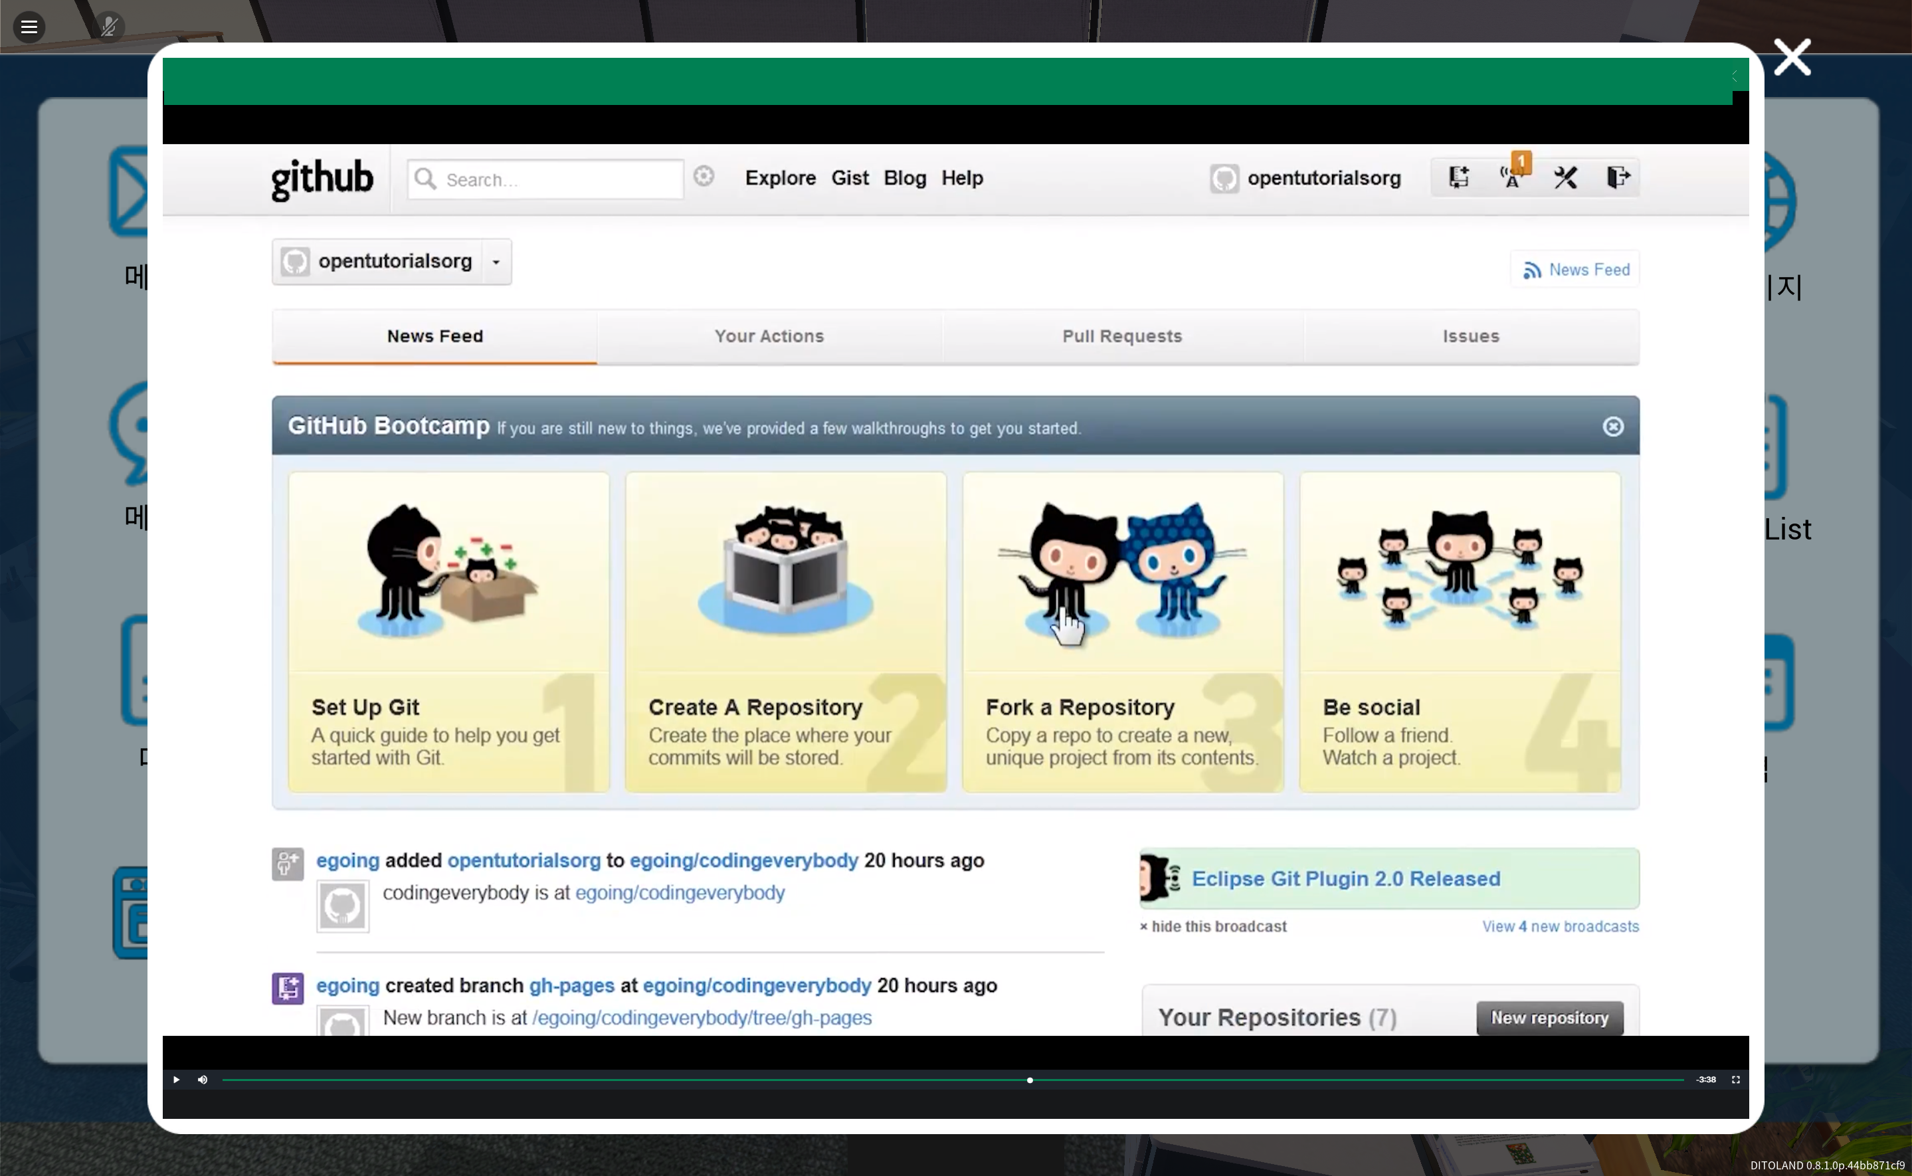Open account settings tools icon
This screenshot has width=1912, height=1176.
pyautogui.click(x=1565, y=178)
